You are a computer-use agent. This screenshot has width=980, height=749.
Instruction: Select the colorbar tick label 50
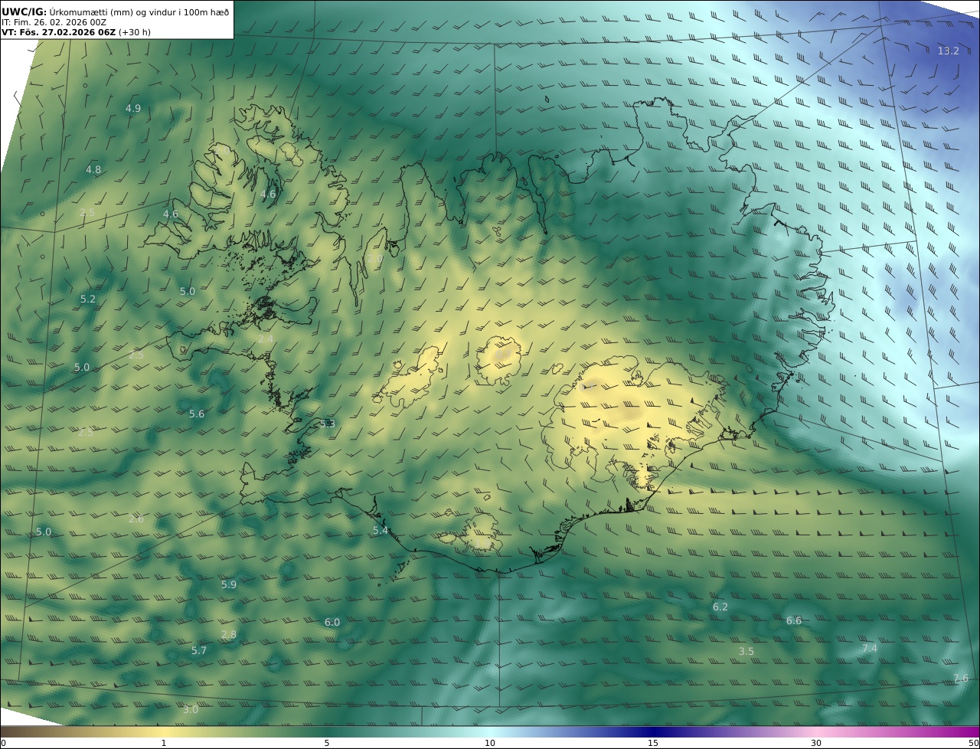point(974,743)
